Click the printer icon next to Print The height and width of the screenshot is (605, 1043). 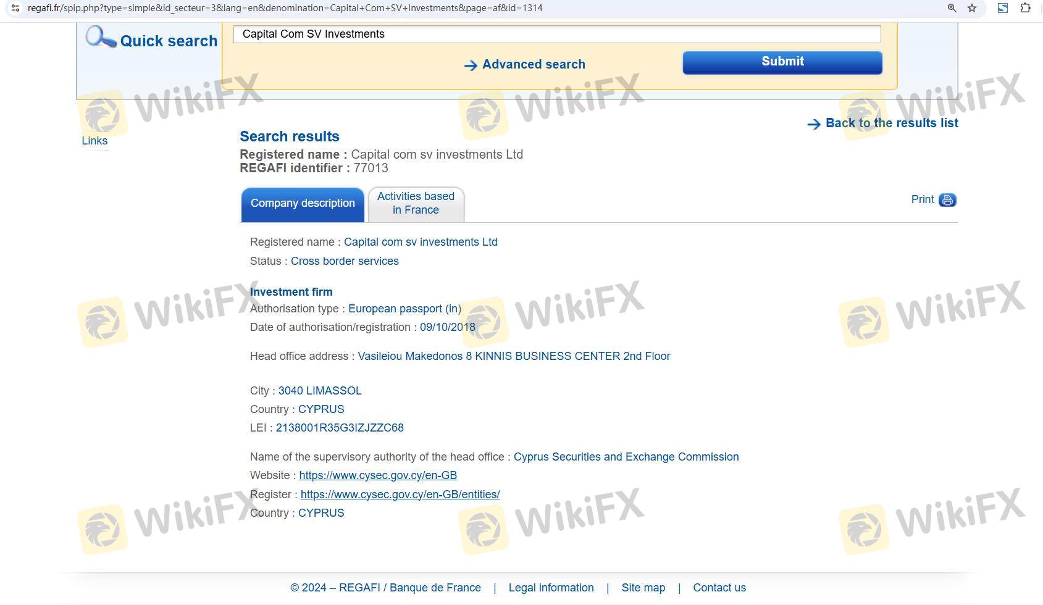pos(947,200)
